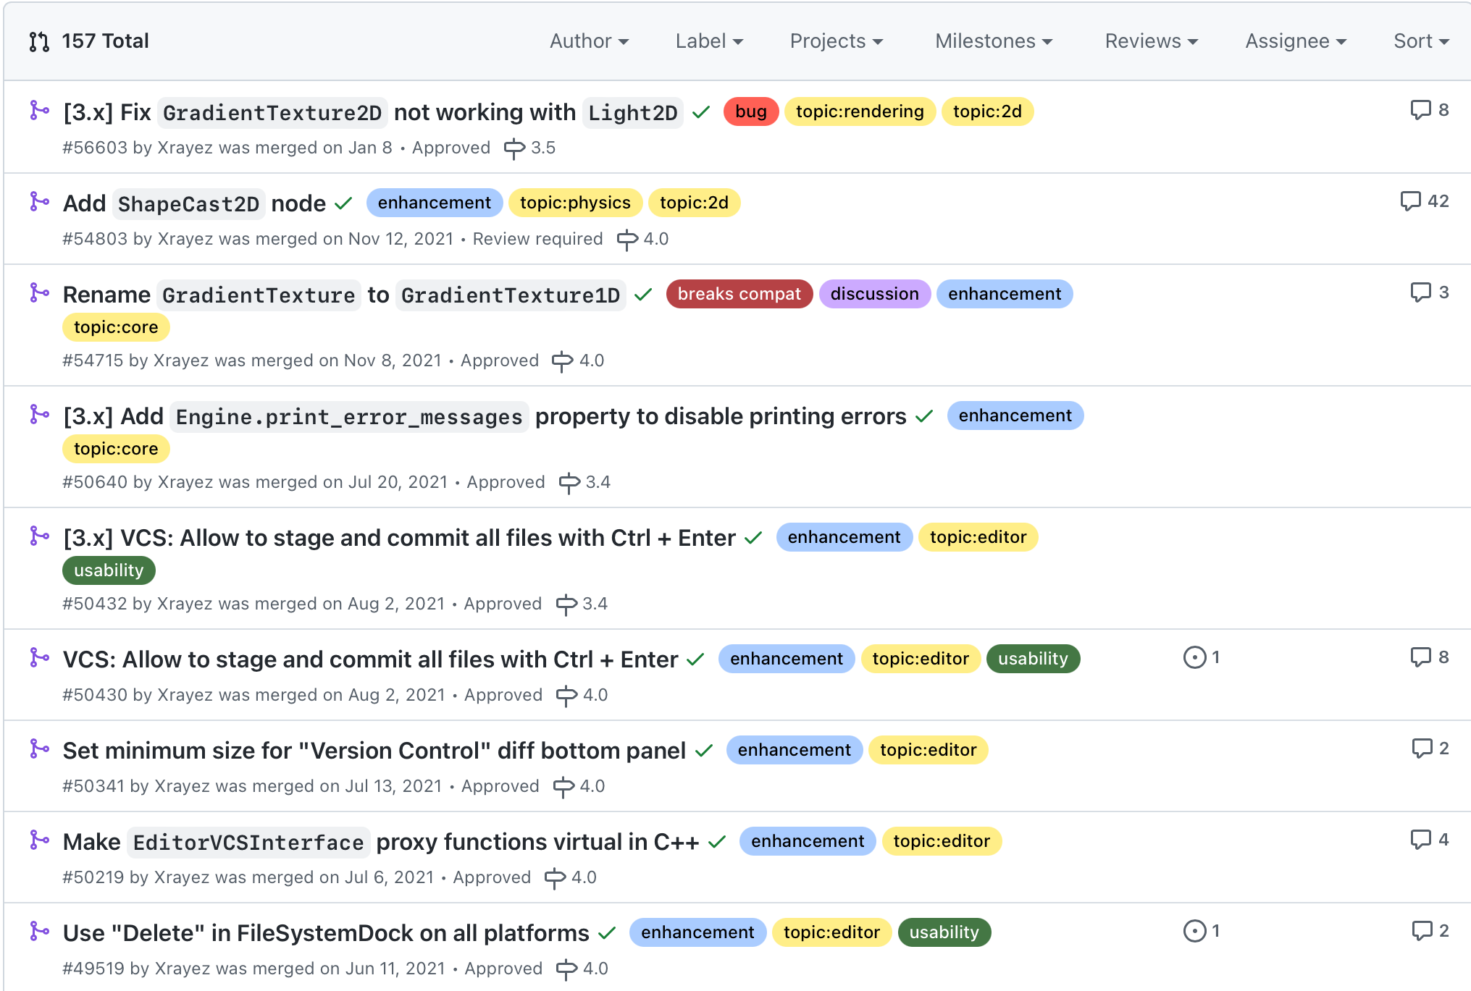Click 157 Total count text
The height and width of the screenshot is (991, 1471).
tap(105, 41)
